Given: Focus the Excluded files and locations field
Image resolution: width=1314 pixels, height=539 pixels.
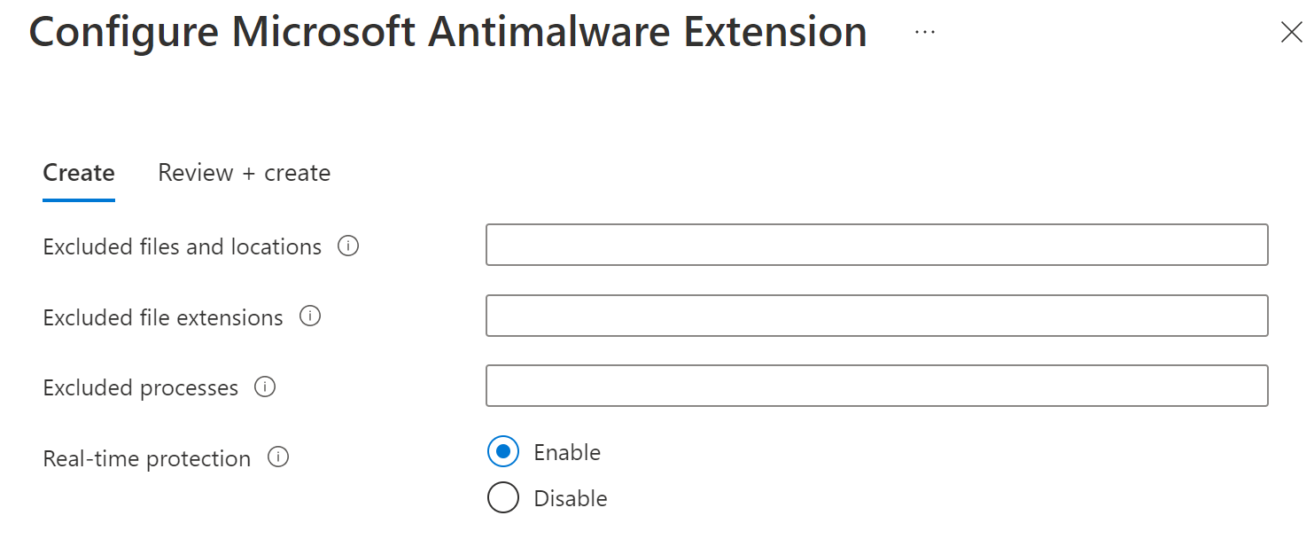Looking at the screenshot, I should [876, 246].
